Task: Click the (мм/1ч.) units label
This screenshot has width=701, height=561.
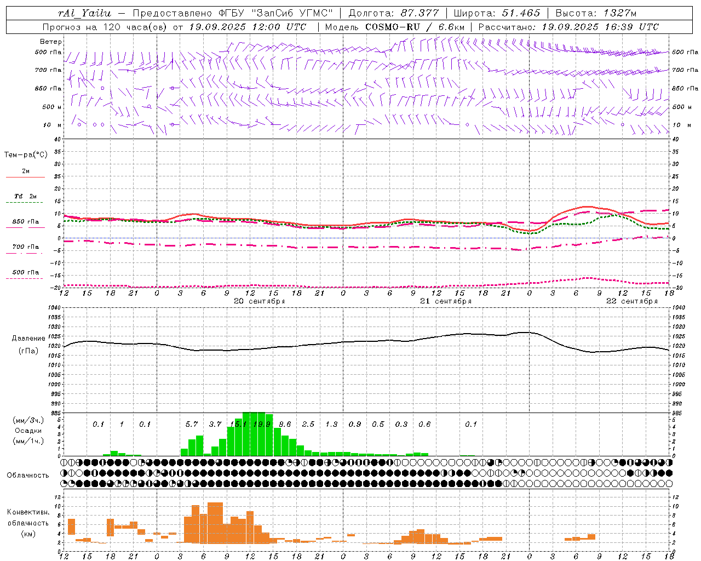Action: [x=28, y=441]
